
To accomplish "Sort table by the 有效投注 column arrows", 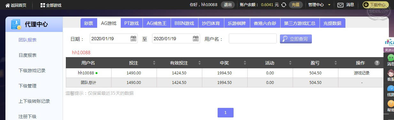I will [199, 63].
